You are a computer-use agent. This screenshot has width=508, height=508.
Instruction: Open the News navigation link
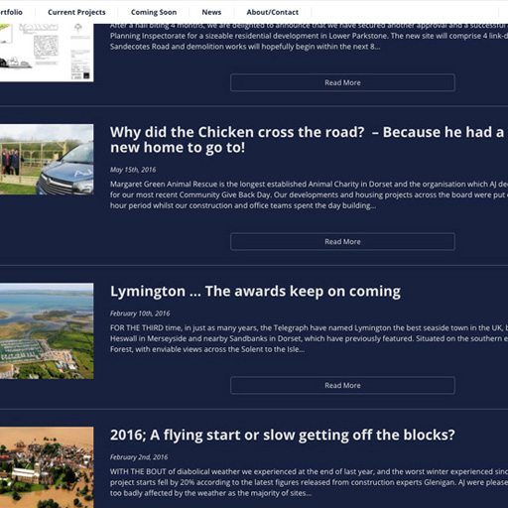point(211,12)
